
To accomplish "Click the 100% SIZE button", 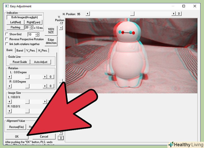I will (51, 31).
